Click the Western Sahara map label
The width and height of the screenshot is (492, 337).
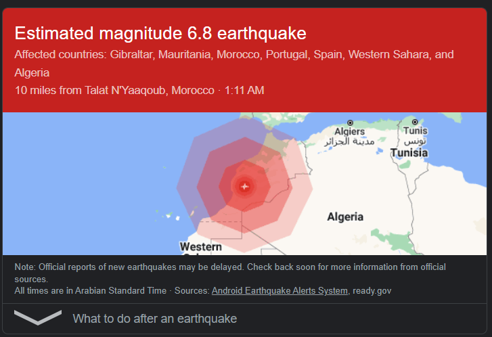click(x=200, y=247)
